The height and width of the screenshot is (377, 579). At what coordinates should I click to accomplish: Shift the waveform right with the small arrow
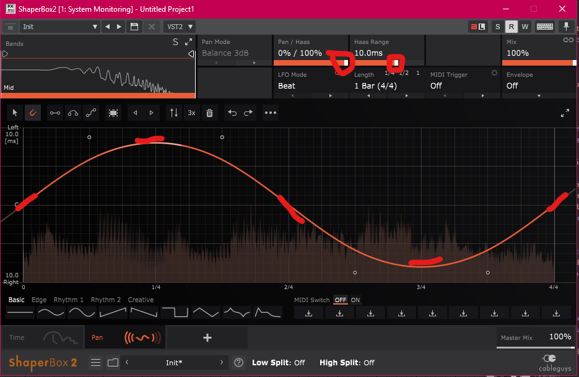point(151,113)
